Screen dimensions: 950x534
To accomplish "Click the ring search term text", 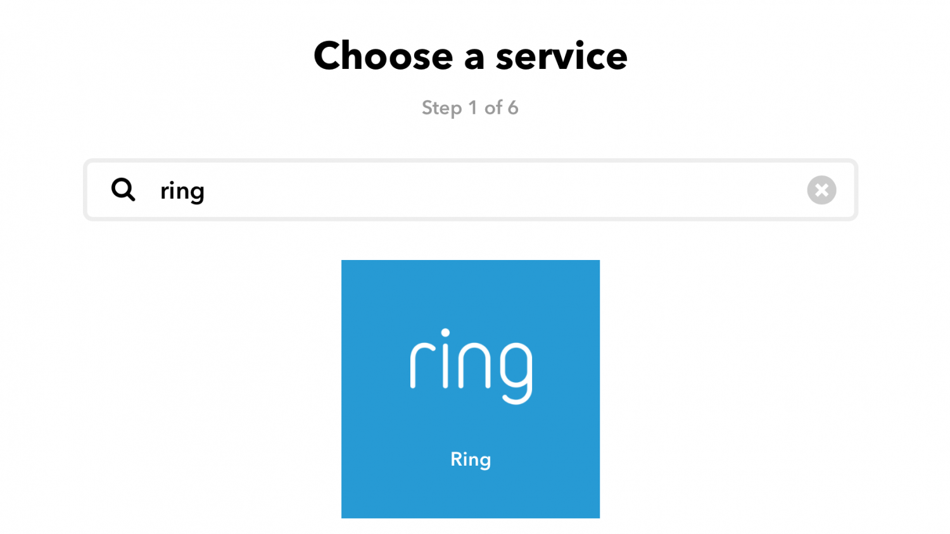I will [182, 190].
